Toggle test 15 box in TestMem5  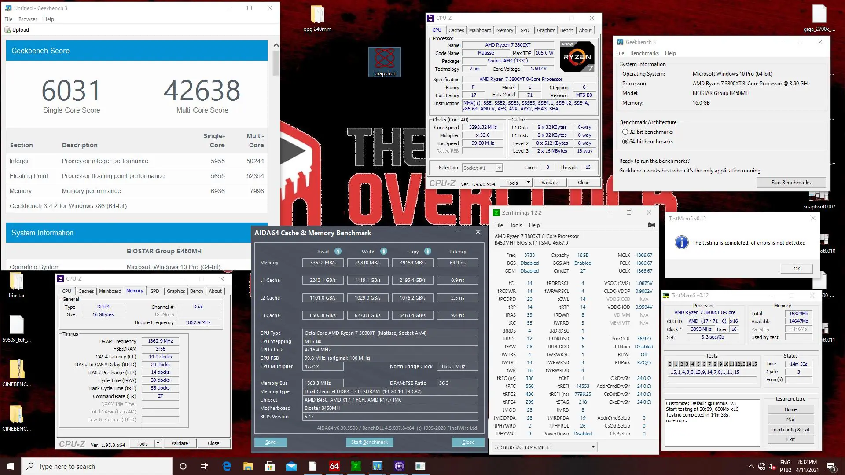pos(754,364)
